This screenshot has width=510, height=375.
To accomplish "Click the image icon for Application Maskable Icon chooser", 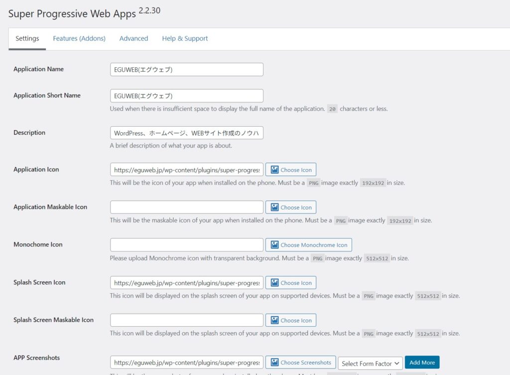I will pyautogui.click(x=274, y=207).
